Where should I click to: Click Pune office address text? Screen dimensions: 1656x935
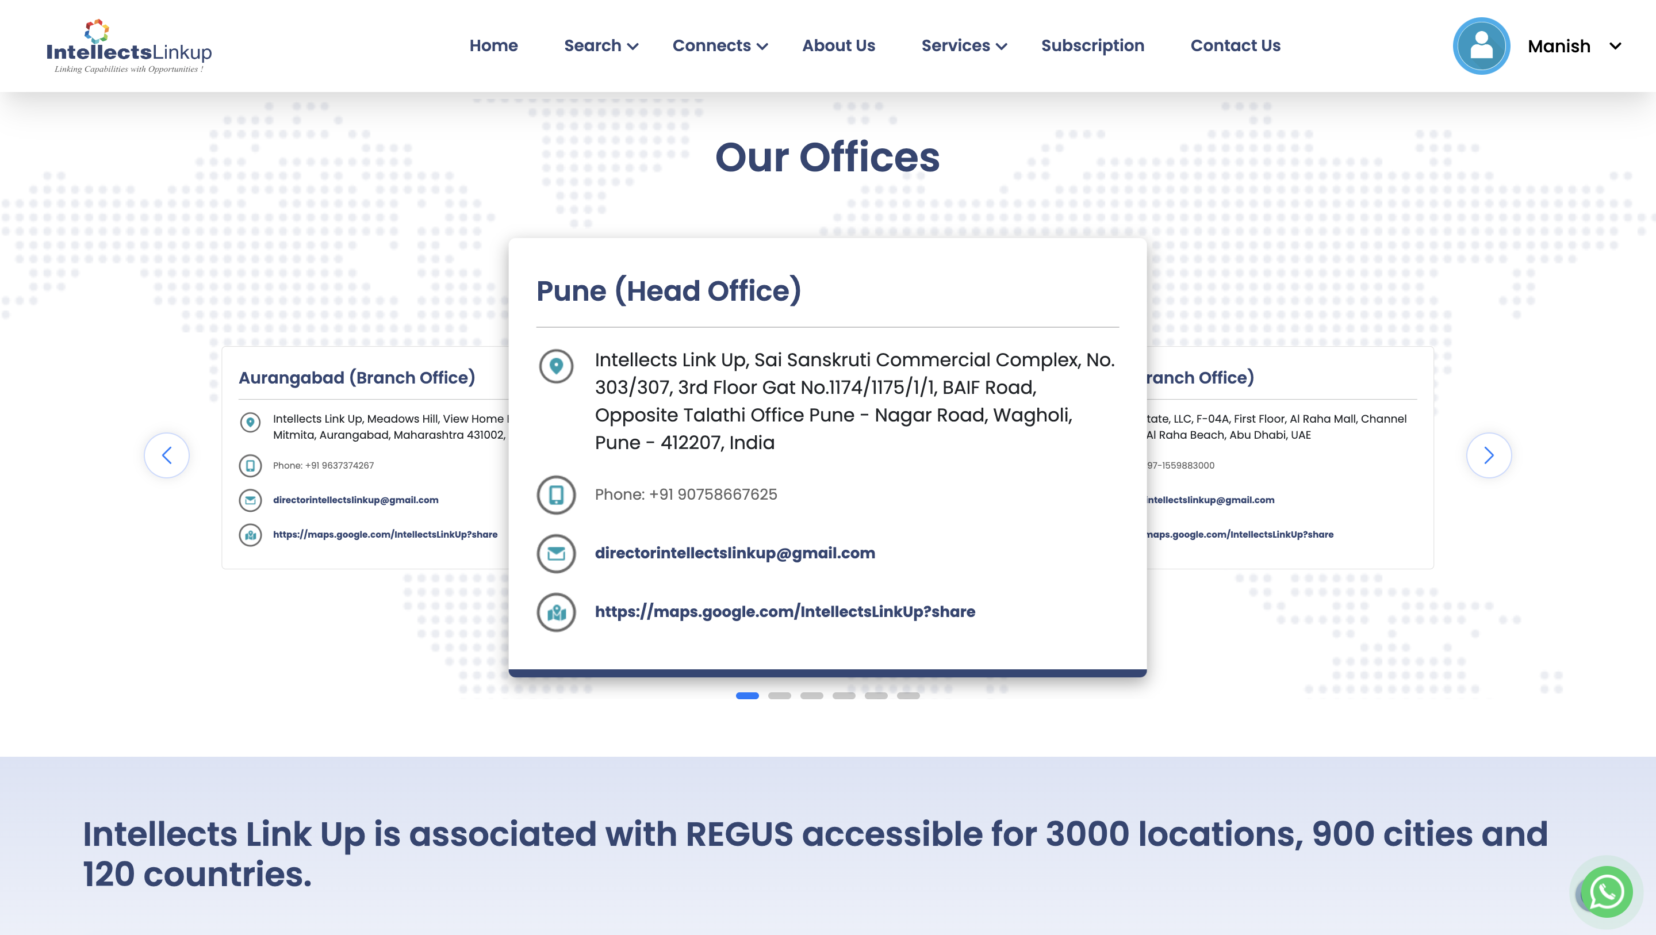(854, 401)
